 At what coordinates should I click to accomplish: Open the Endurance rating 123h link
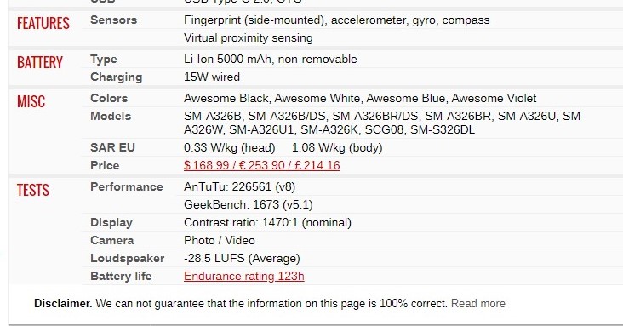coord(244,277)
